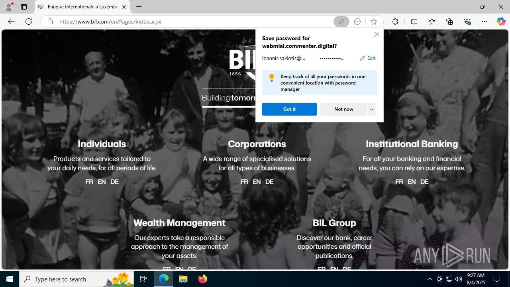Click the Type here to search box
This screenshot has width=510, height=287.
tap(76, 279)
